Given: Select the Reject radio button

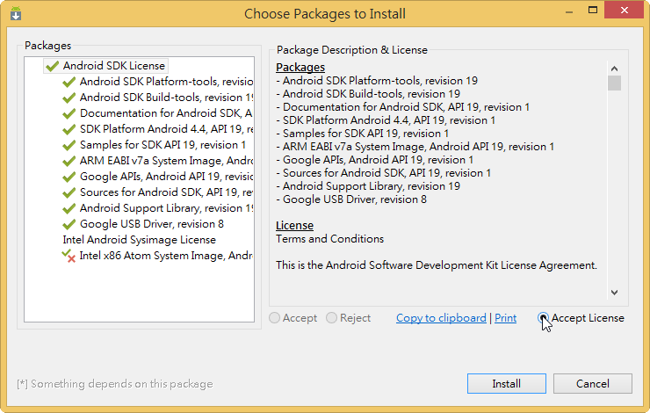Looking at the screenshot, I should (331, 318).
